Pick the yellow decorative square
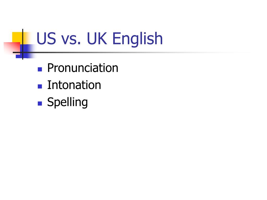 pyautogui.click(x=17, y=37)
